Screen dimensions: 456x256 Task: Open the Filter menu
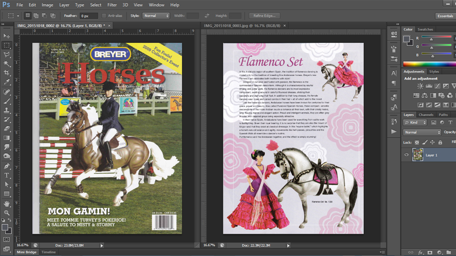click(112, 5)
